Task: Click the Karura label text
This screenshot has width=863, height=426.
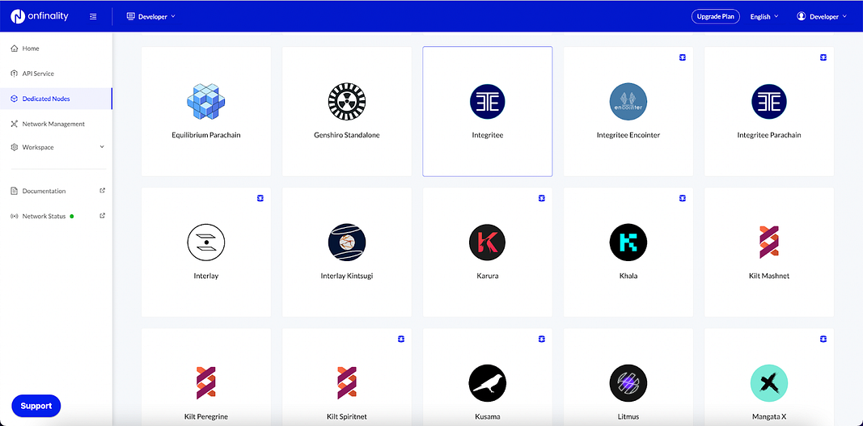Action: [488, 276]
